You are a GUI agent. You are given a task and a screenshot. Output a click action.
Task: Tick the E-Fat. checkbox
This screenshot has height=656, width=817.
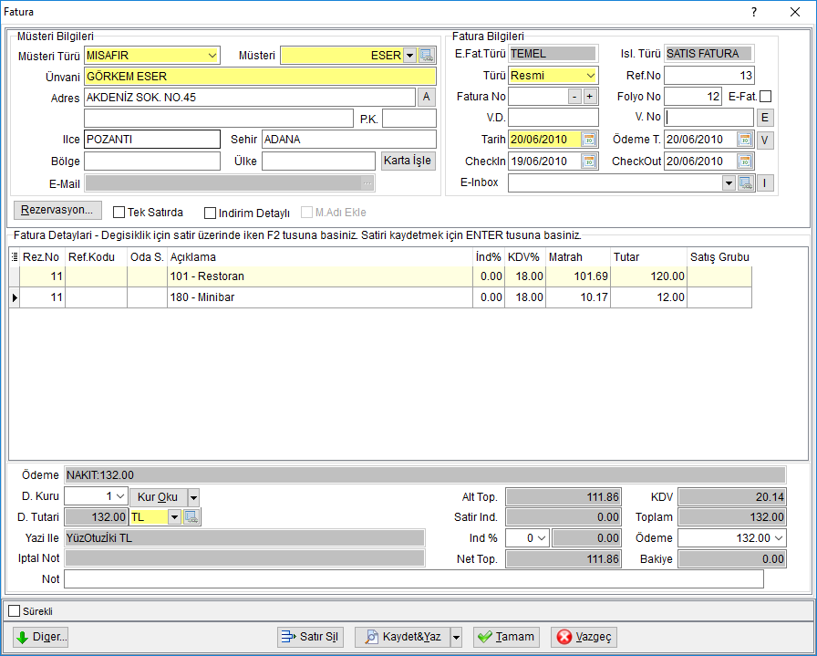click(765, 97)
